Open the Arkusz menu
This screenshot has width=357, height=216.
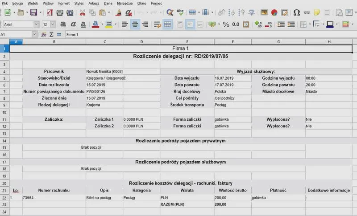[94, 4]
